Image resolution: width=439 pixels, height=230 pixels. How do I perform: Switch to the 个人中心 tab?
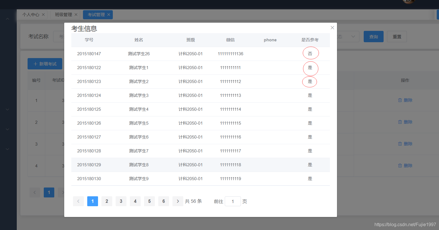click(31, 14)
